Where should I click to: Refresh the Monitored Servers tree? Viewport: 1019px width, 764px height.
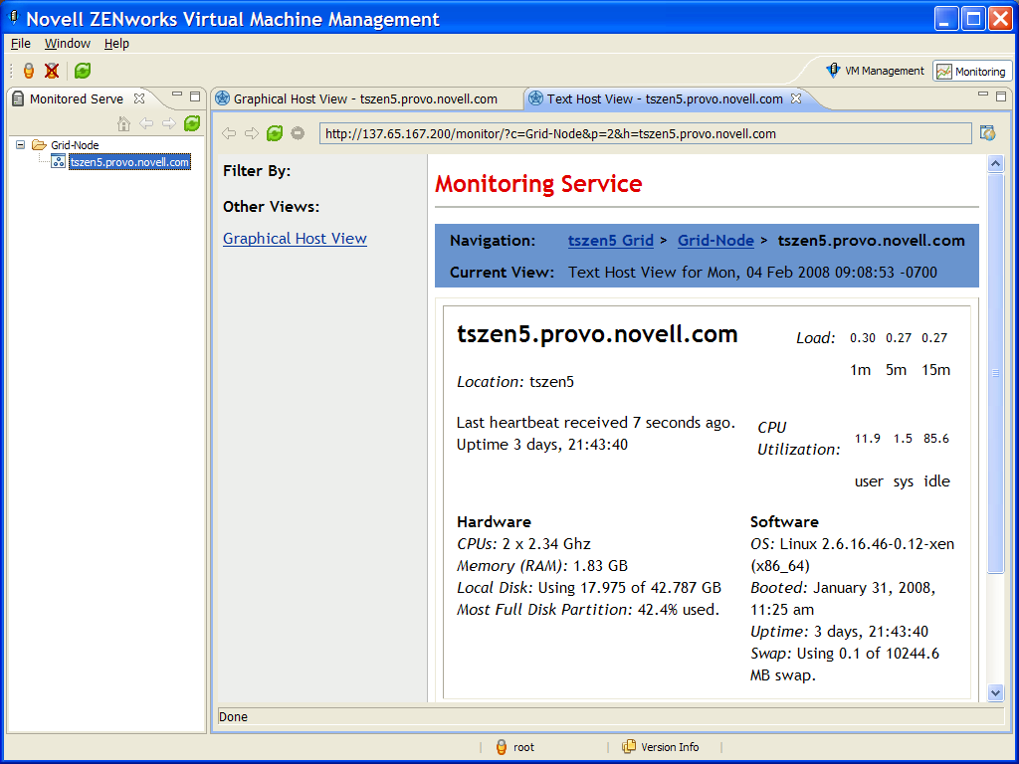tap(192, 123)
